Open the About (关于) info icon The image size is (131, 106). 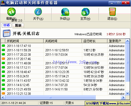click(38, 12)
